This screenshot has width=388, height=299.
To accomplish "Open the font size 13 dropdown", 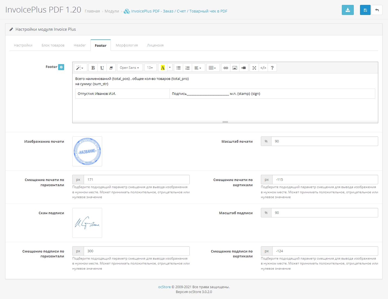I will click(150, 68).
